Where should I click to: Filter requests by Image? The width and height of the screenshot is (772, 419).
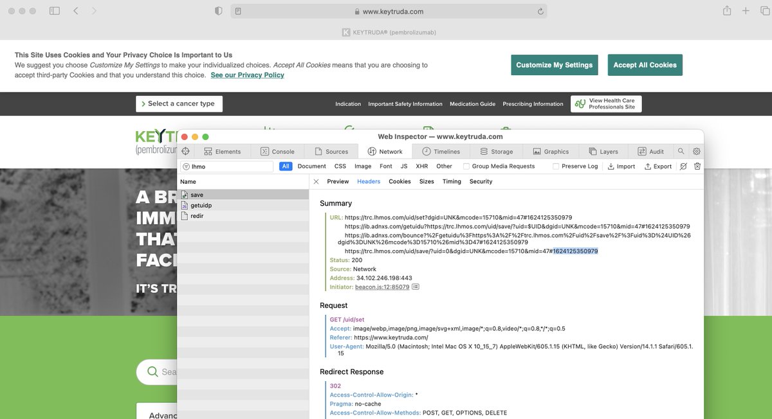point(363,166)
